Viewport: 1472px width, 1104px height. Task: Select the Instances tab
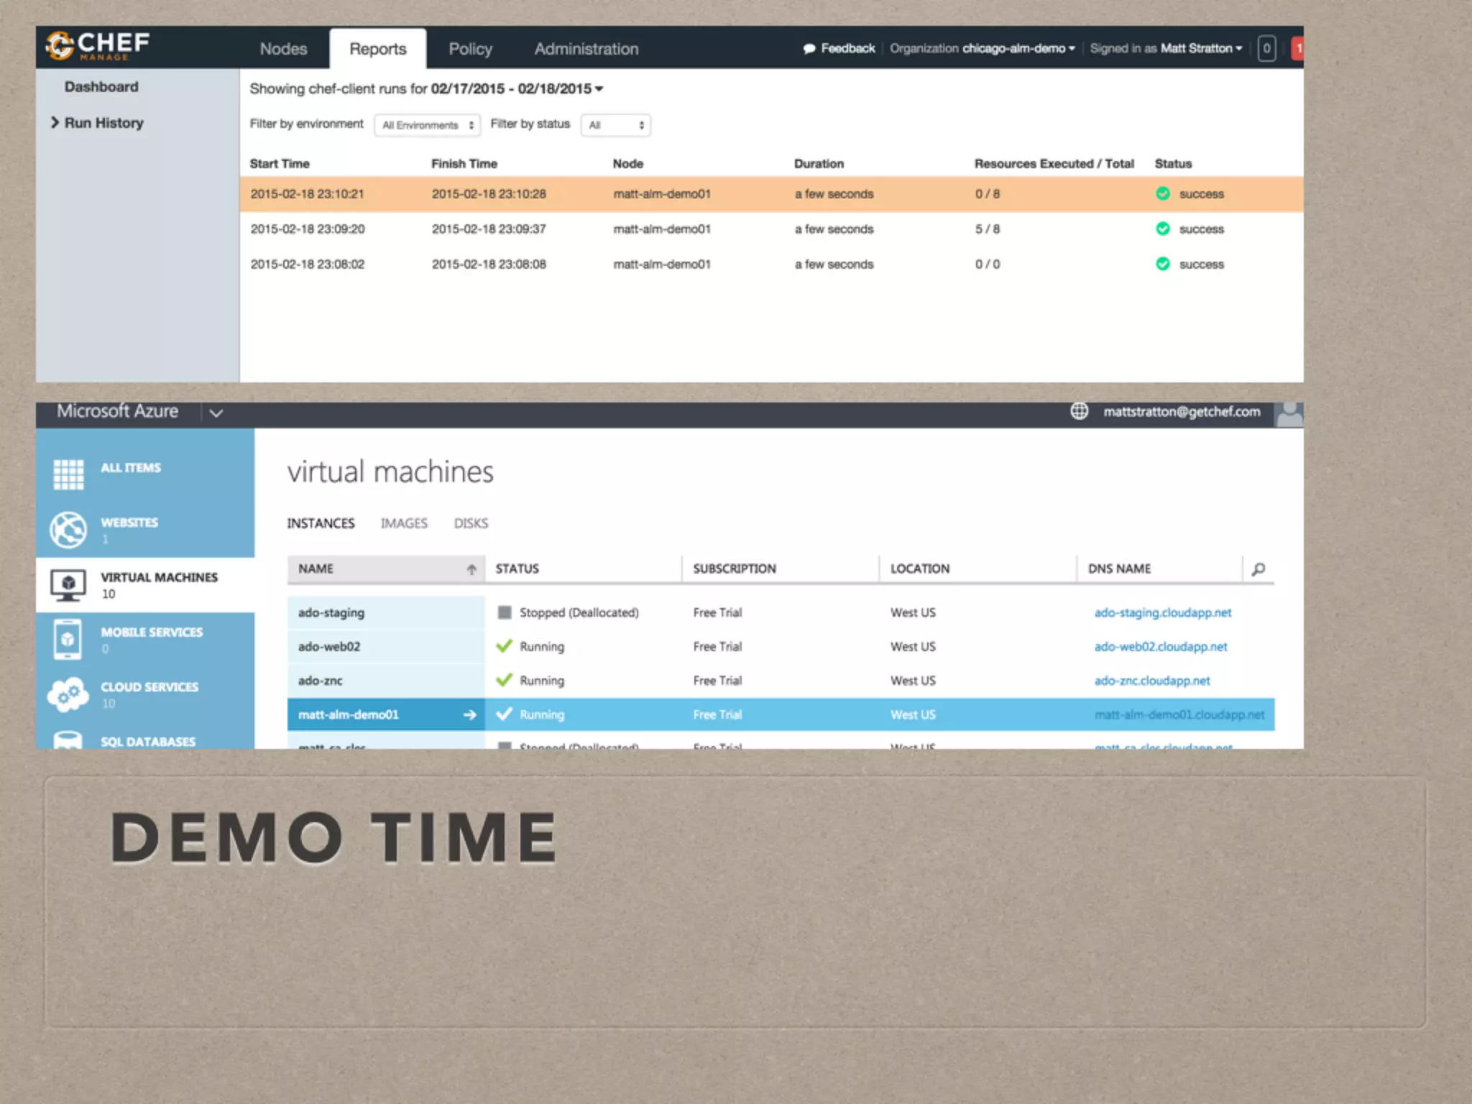tap(321, 523)
